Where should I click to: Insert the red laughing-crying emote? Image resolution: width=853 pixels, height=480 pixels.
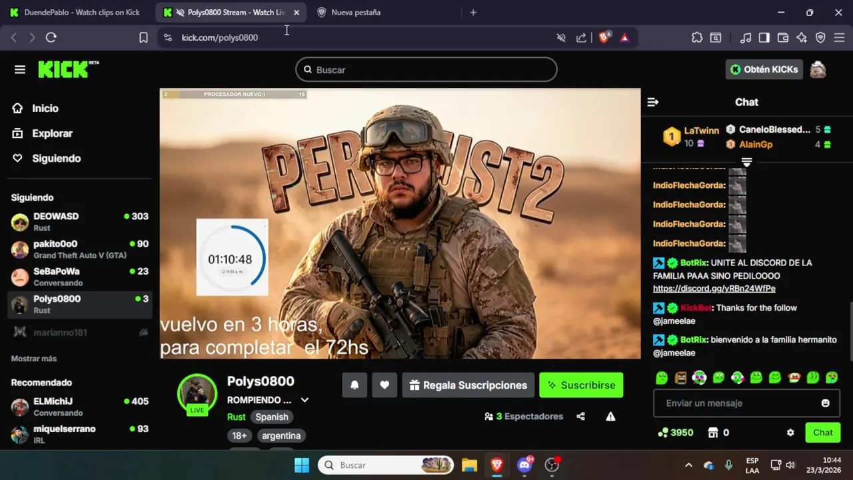click(x=794, y=378)
